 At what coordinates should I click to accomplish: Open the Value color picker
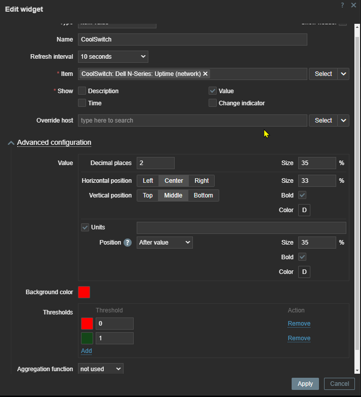coord(304,210)
